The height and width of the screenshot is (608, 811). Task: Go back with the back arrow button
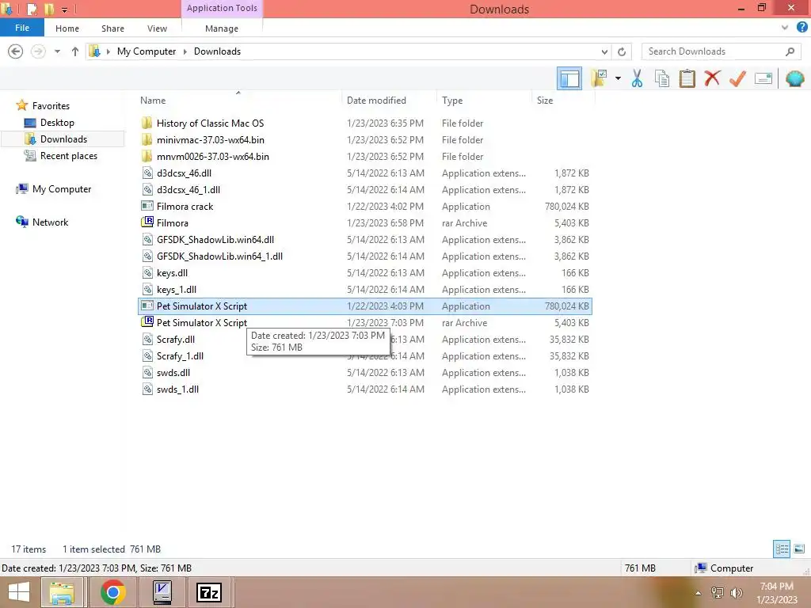click(16, 51)
